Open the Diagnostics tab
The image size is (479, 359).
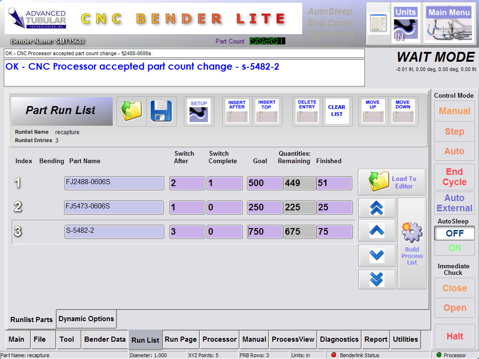click(339, 339)
